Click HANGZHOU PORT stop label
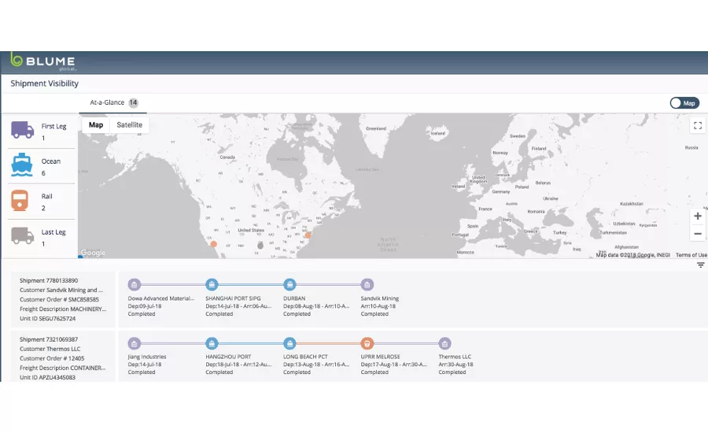708x433 pixels. click(x=228, y=357)
